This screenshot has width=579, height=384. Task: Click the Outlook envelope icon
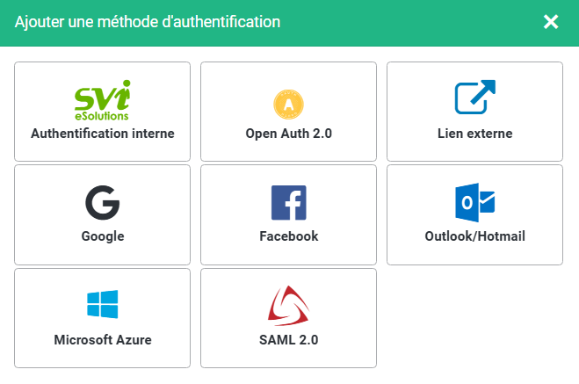click(474, 202)
